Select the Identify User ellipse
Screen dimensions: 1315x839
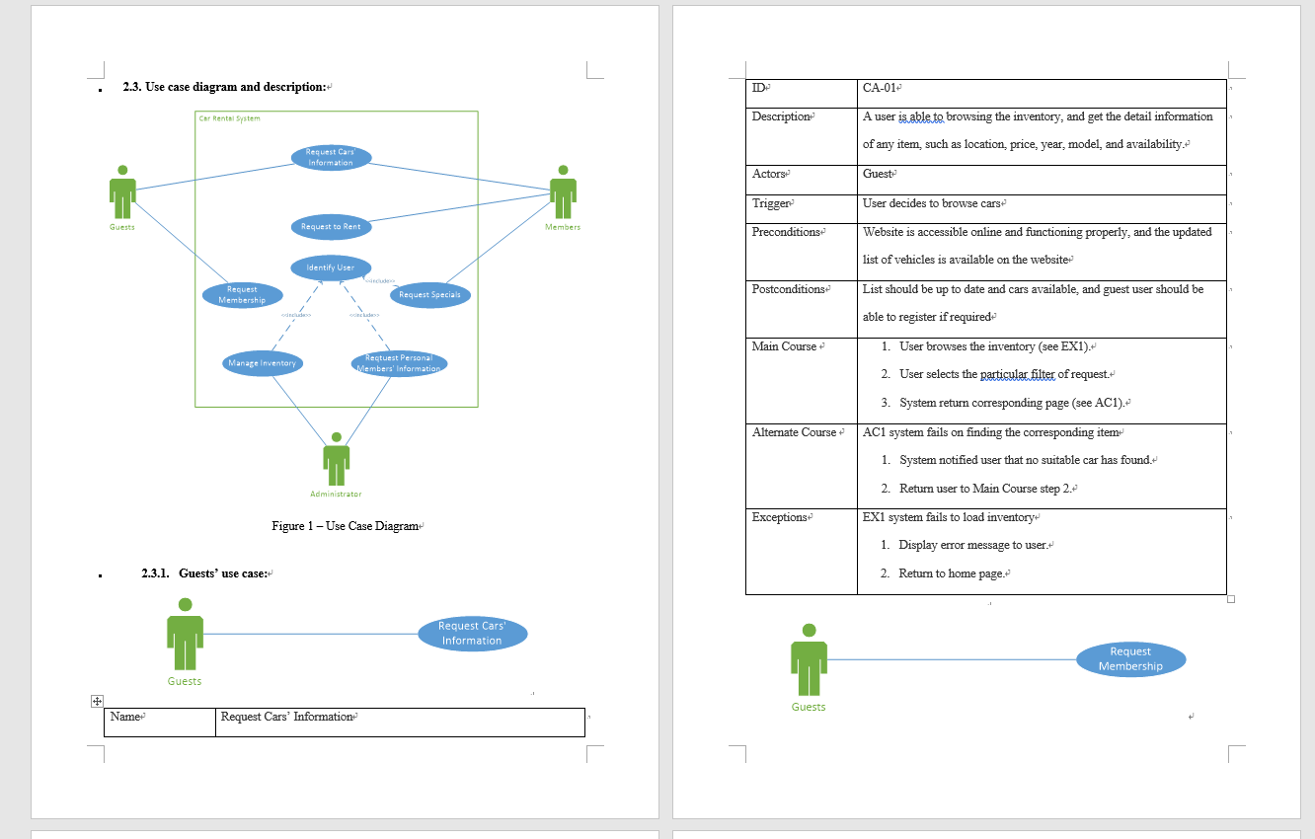(x=331, y=267)
